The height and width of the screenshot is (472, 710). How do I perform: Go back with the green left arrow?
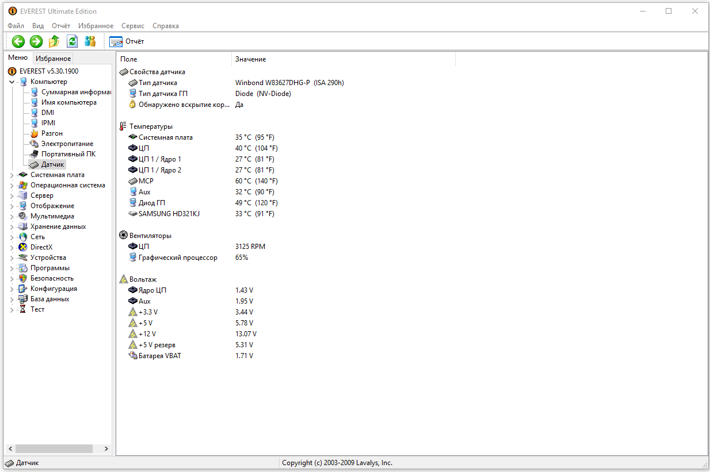(18, 41)
